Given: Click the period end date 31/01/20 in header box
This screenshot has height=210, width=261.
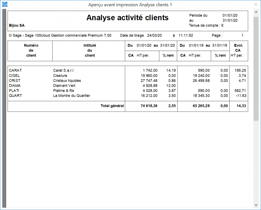Looking at the screenshot, I should tap(230, 21).
